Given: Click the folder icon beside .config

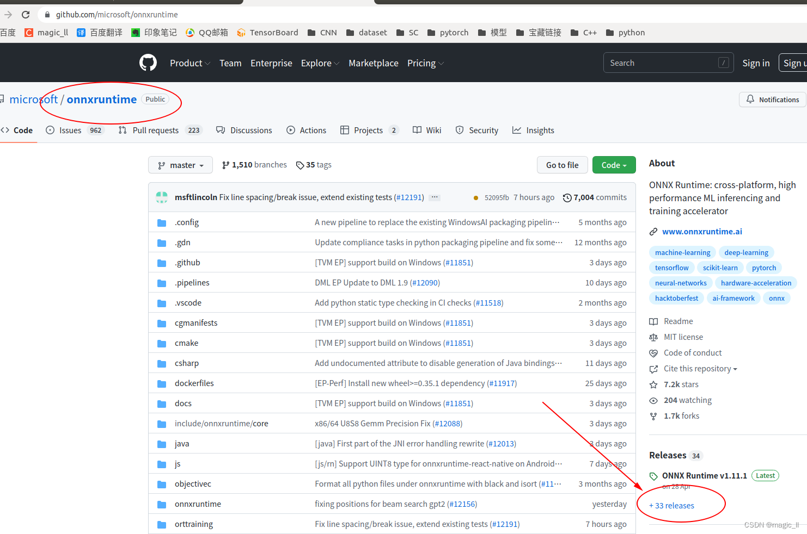Looking at the screenshot, I should (162, 222).
